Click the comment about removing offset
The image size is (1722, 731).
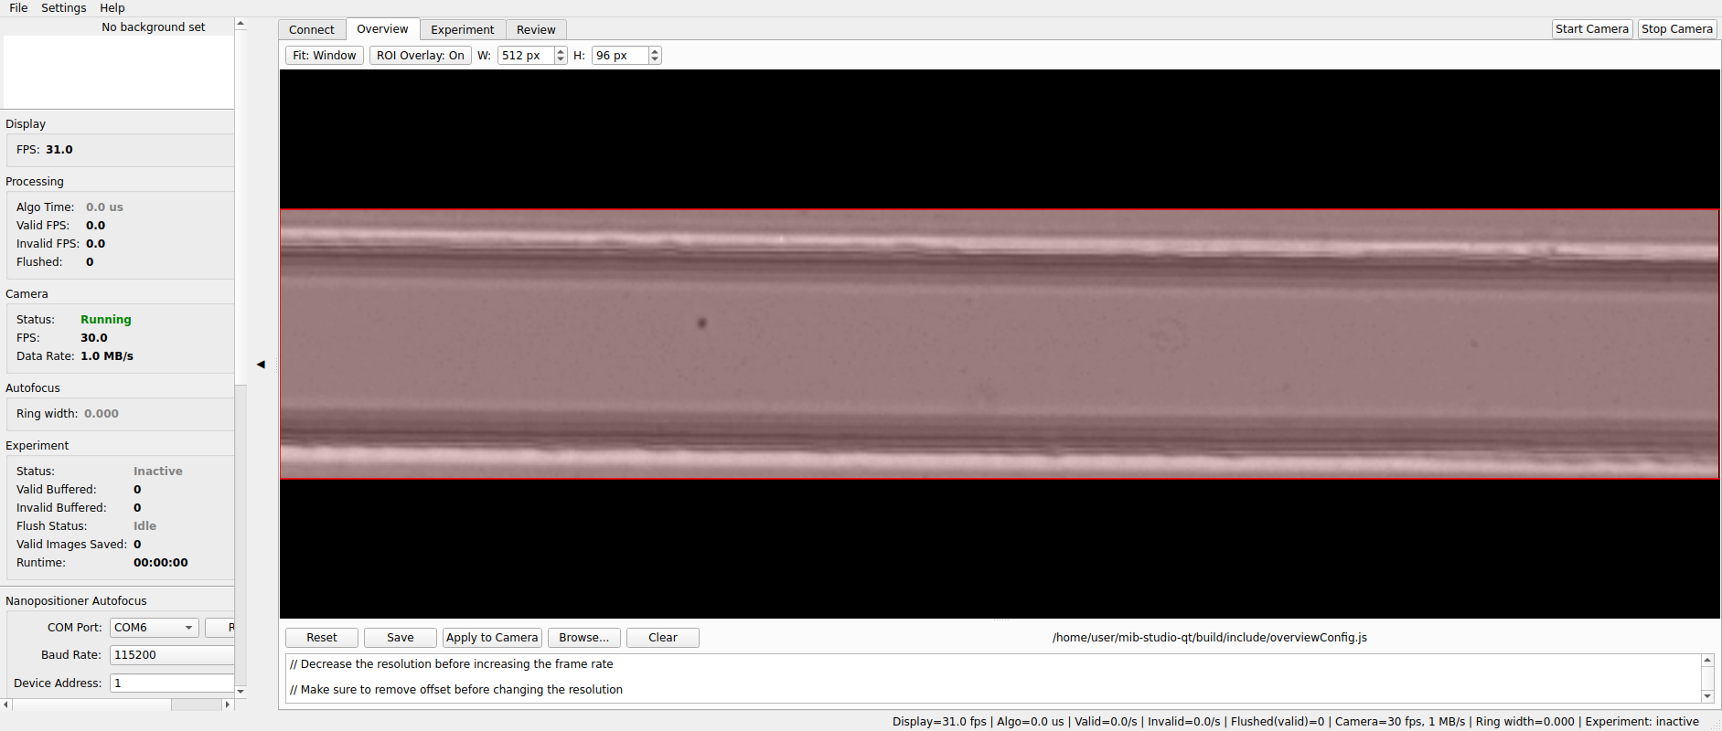pyautogui.click(x=456, y=690)
